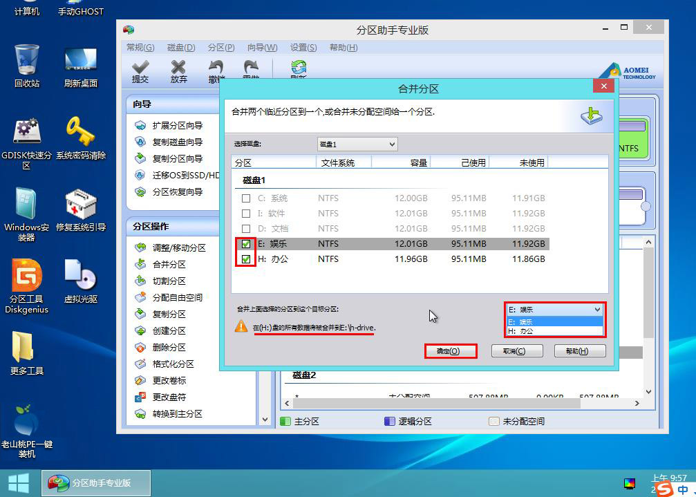
Task: Open the 向导(W) menu
Action: click(263, 48)
